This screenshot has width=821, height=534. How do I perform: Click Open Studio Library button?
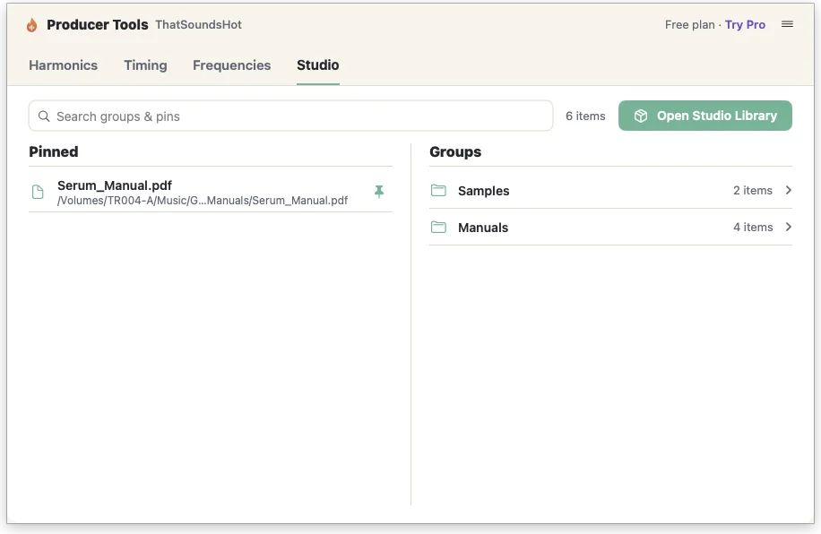[x=704, y=116]
